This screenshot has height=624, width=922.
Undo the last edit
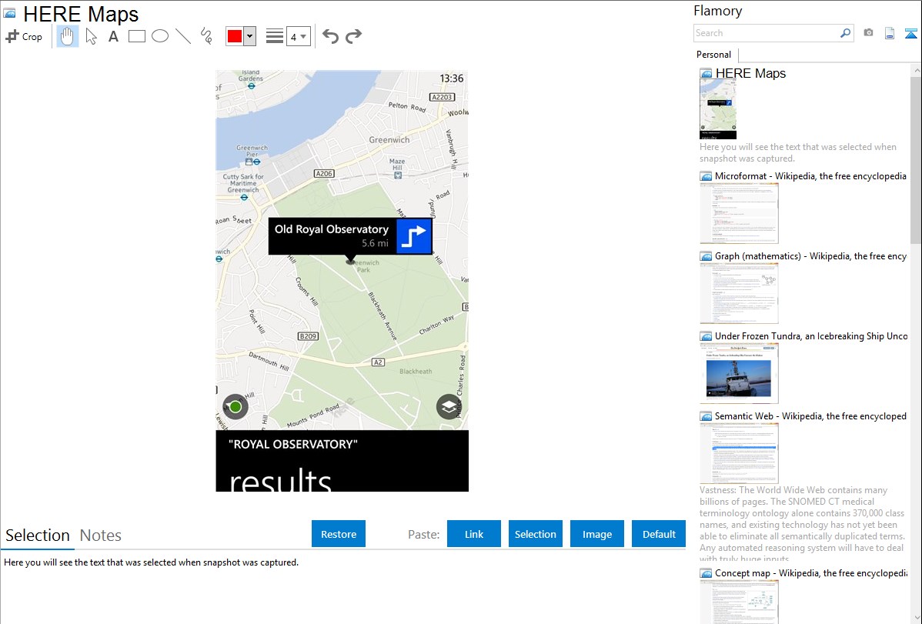coord(330,36)
